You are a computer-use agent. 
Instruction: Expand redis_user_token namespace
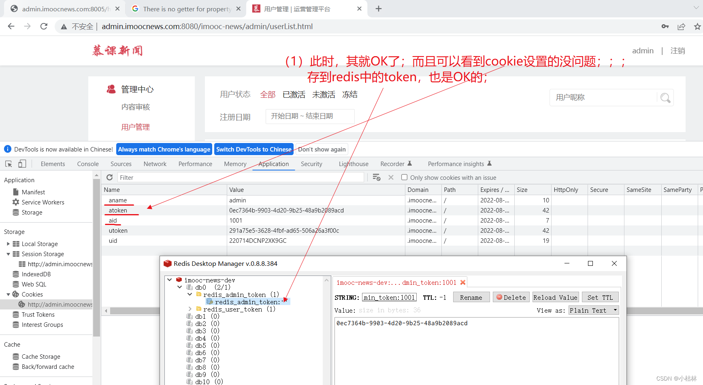pos(190,309)
